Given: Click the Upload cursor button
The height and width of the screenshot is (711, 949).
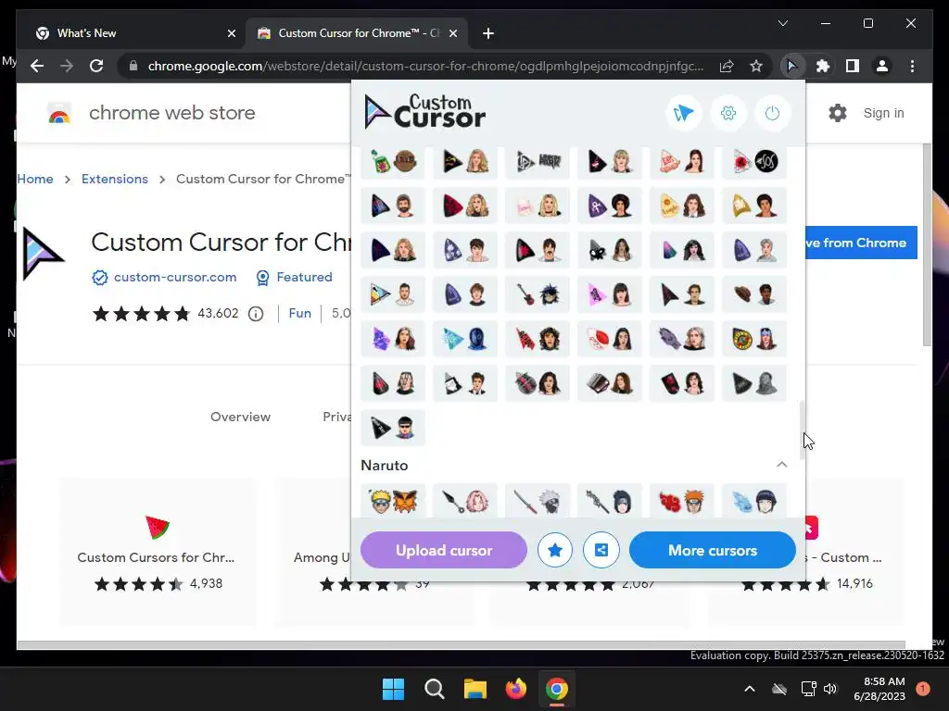Looking at the screenshot, I should (444, 550).
